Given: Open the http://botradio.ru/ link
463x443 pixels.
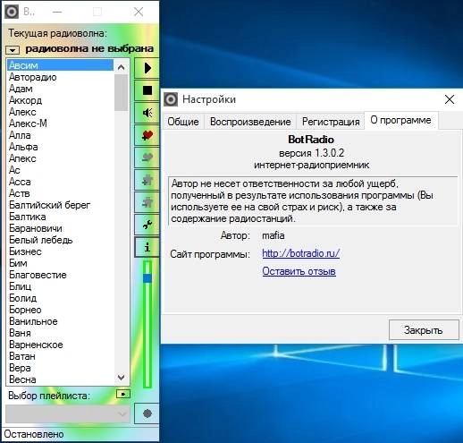Looking at the screenshot, I should point(300,253).
